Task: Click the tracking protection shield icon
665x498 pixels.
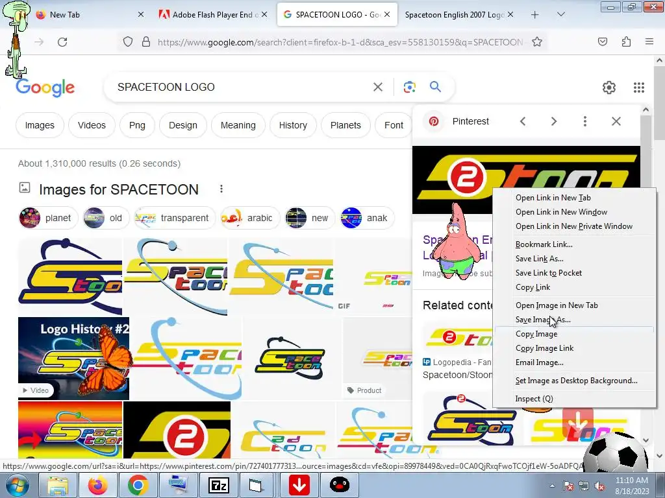Action: (128, 42)
